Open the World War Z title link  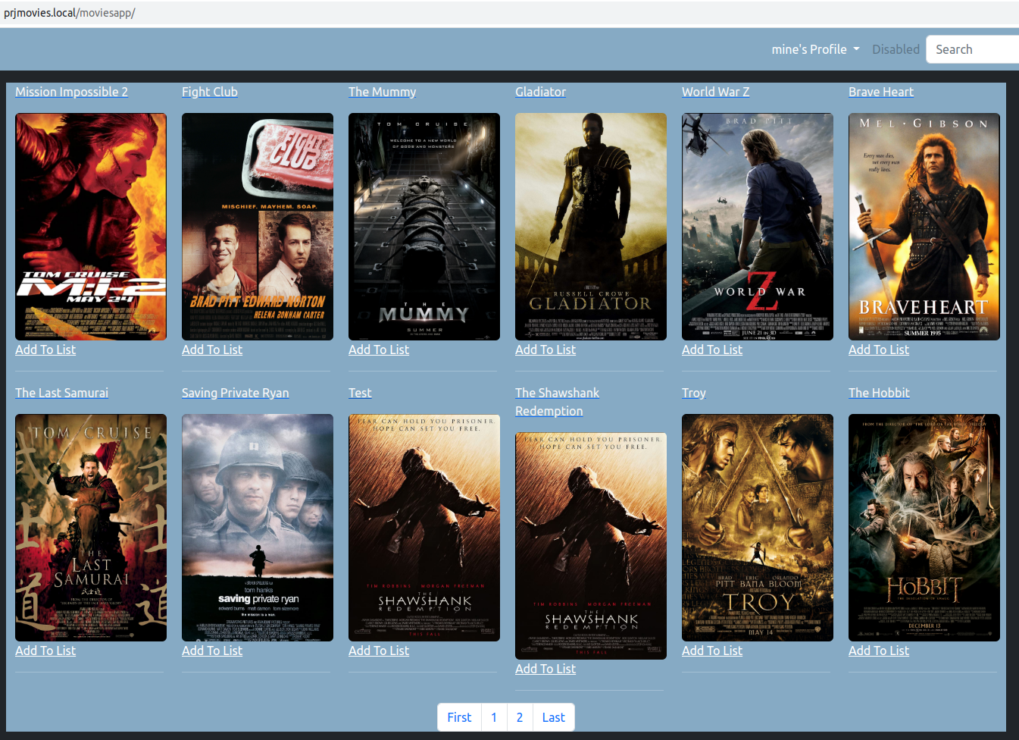click(715, 92)
